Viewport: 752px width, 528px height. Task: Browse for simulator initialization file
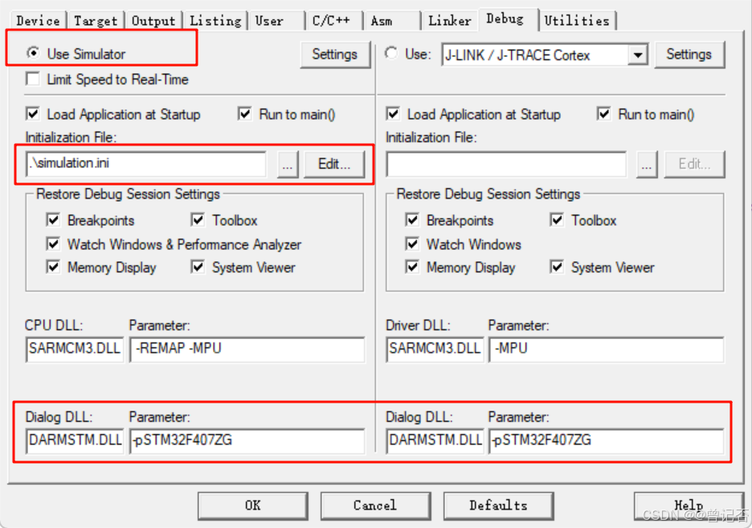tap(288, 165)
